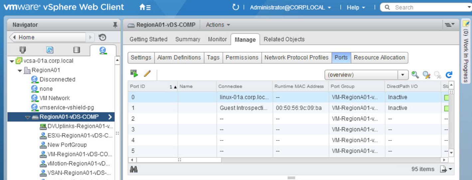Open the (overview) filter dropdown
This screenshot has width=472, height=180.
(x=403, y=75)
